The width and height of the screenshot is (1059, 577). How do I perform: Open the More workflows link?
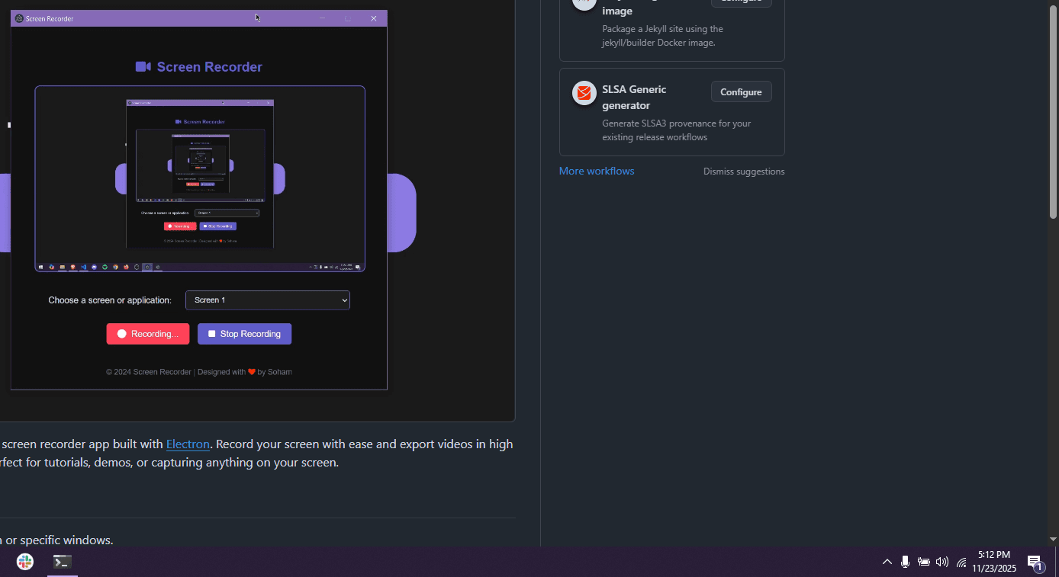coord(596,171)
